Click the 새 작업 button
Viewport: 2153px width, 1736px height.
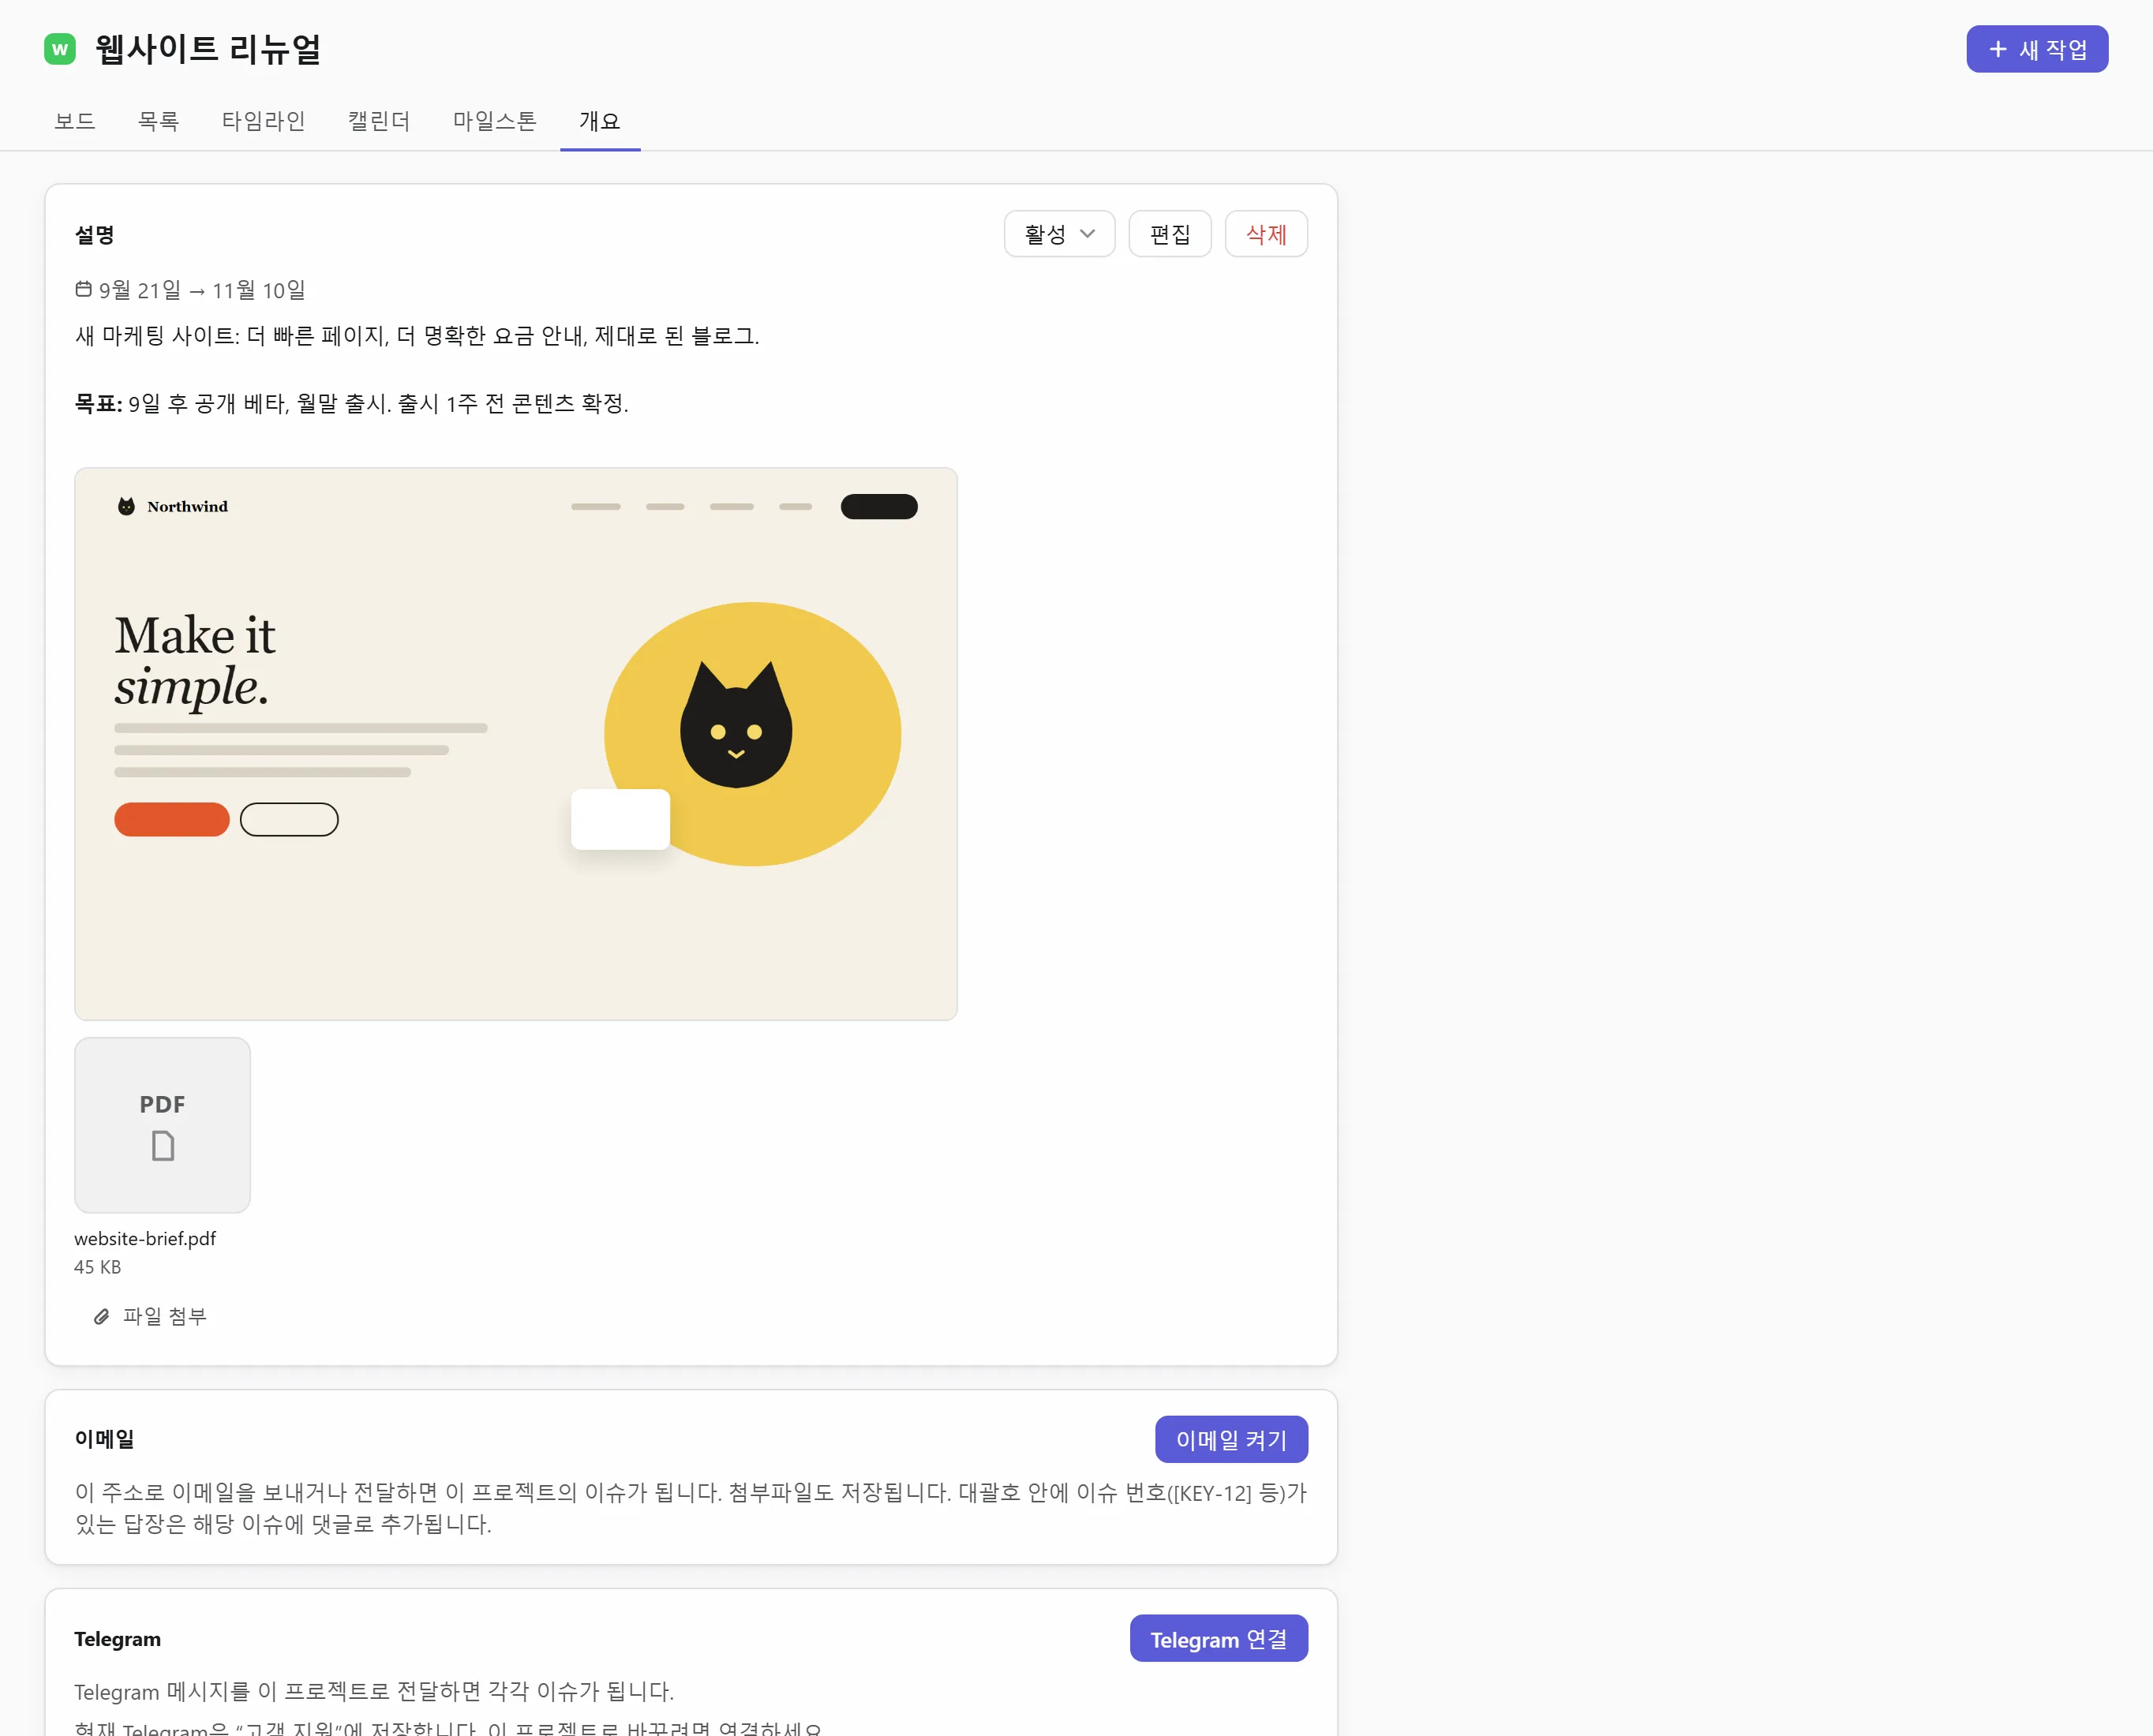(2036, 49)
